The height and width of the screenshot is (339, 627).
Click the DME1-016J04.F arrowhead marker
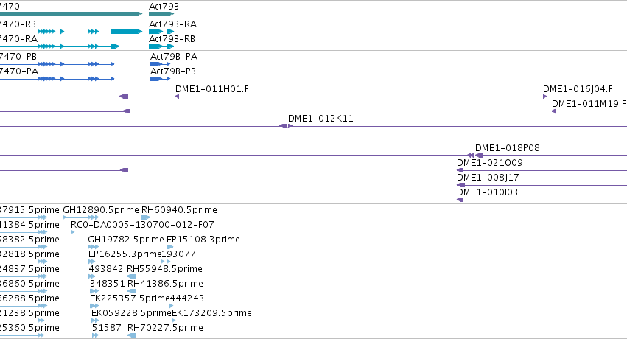[544, 97]
